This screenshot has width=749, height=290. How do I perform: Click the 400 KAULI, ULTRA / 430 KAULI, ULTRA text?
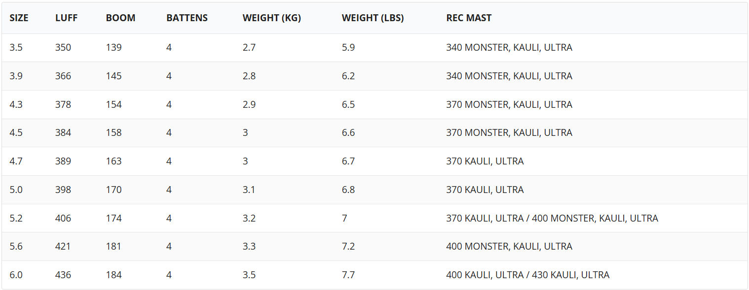[528, 275]
